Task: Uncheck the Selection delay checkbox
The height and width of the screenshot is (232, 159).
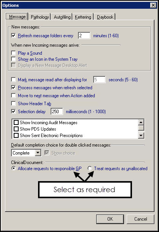Action: (13, 111)
